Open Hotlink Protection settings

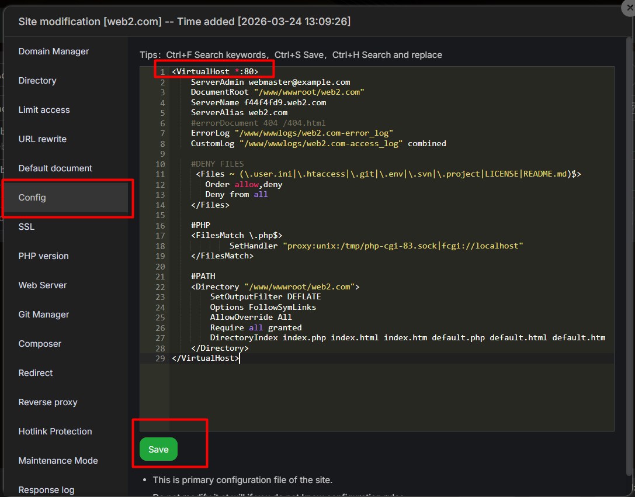tap(55, 432)
